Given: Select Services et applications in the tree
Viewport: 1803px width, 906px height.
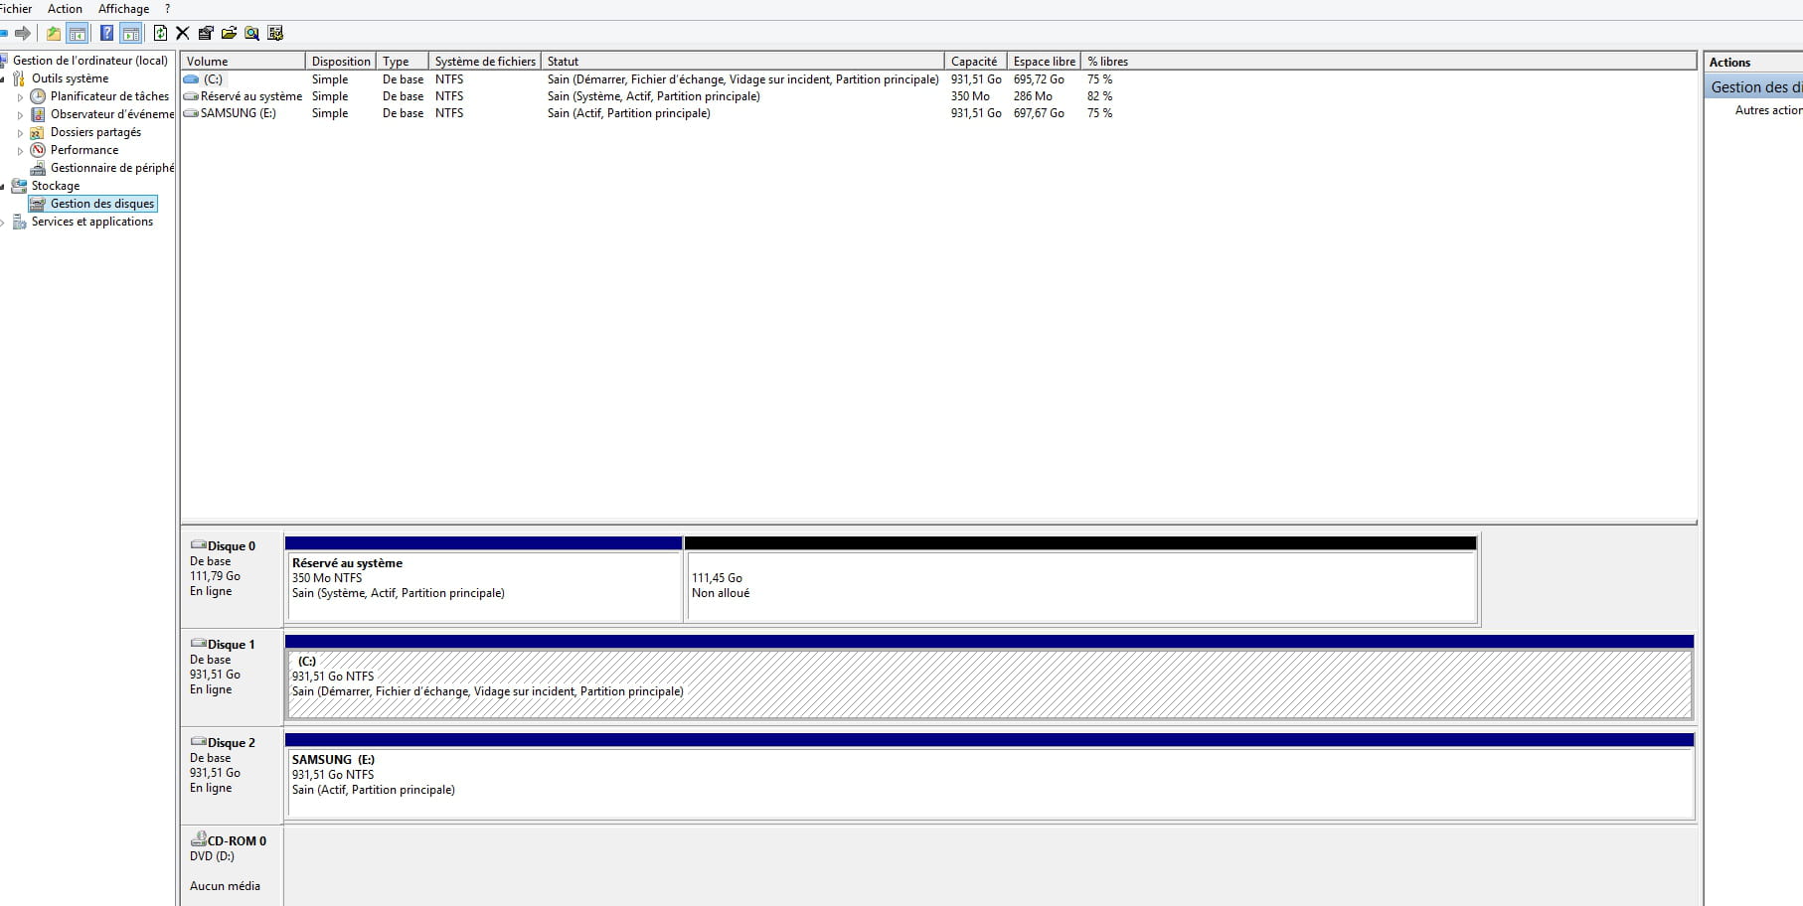Looking at the screenshot, I should [92, 222].
